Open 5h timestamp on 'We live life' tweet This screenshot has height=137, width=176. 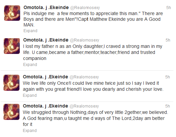(x=168, y=77)
